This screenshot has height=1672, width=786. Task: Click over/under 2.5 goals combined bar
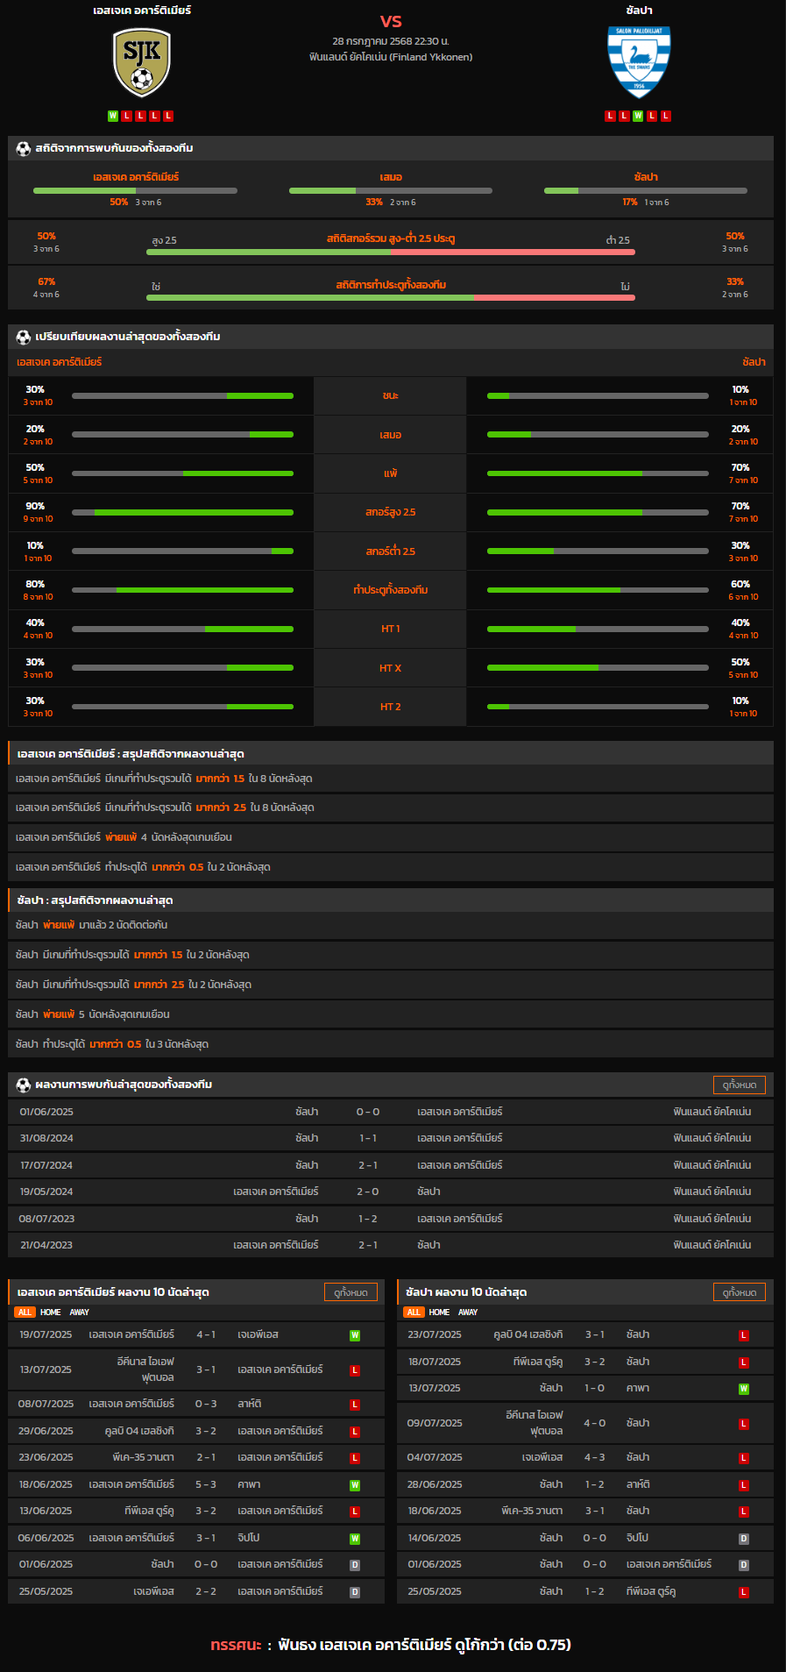coord(391,252)
